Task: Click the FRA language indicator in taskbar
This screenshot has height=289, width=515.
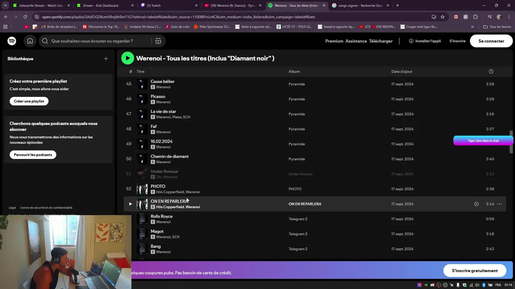Action: pos(498,285)
